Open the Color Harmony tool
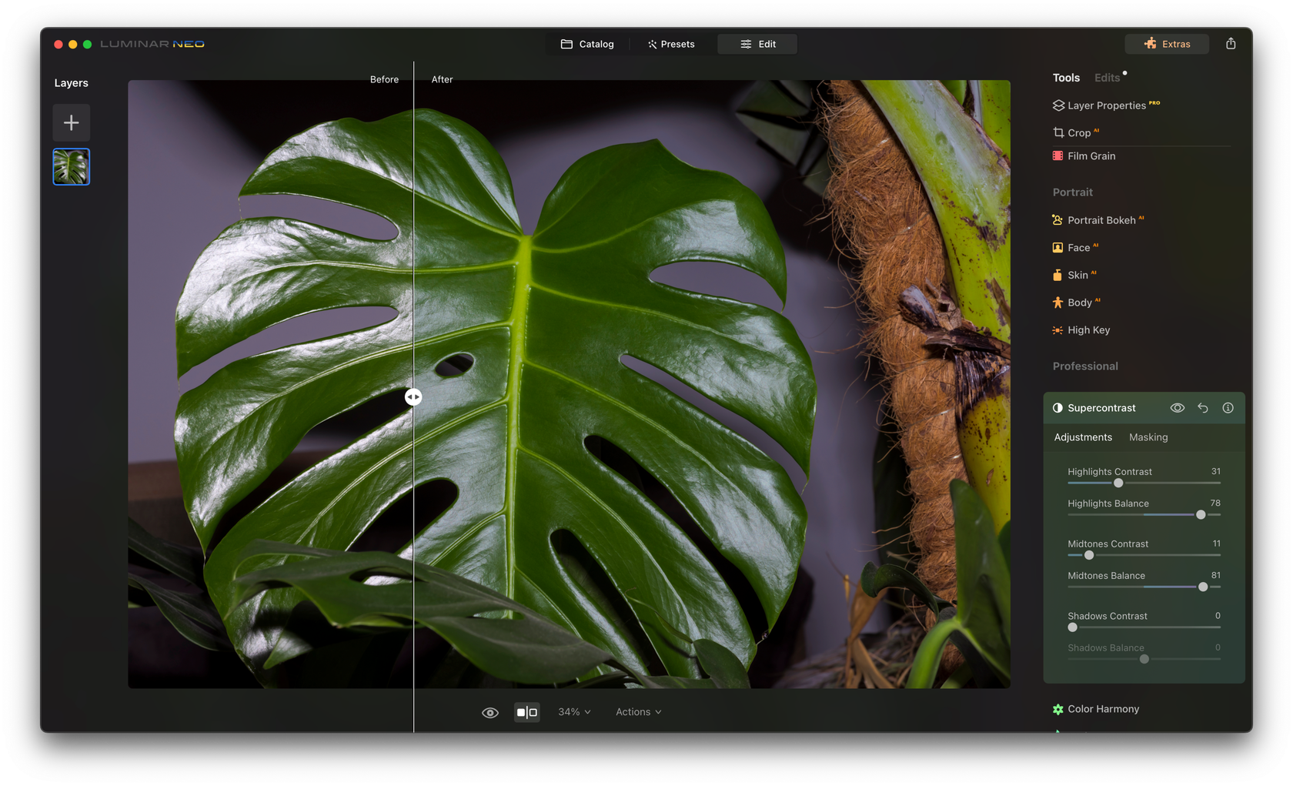1293x786 pixels. tap(1102, 708)
